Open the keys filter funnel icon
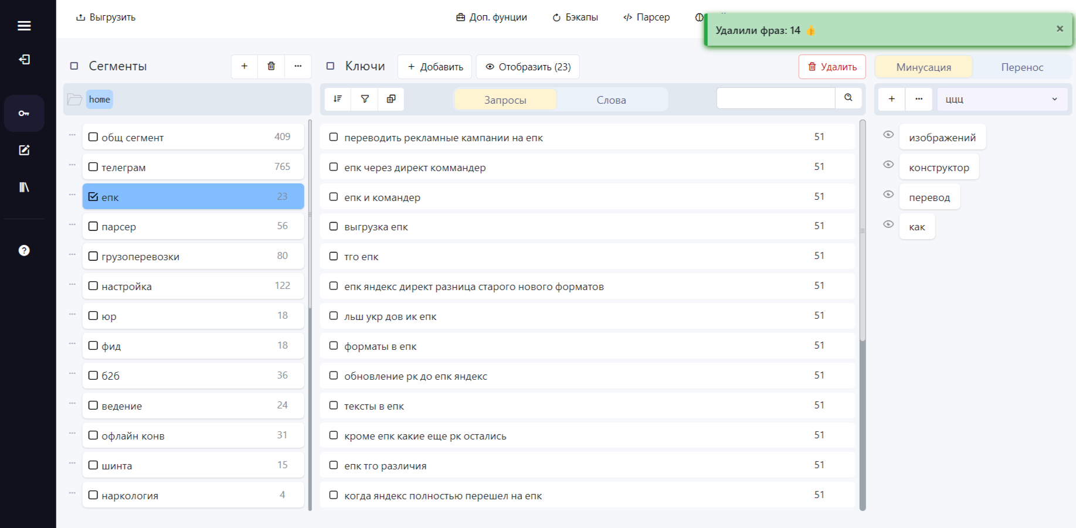This screenshot has width=1076, height=528. point(365,98)
